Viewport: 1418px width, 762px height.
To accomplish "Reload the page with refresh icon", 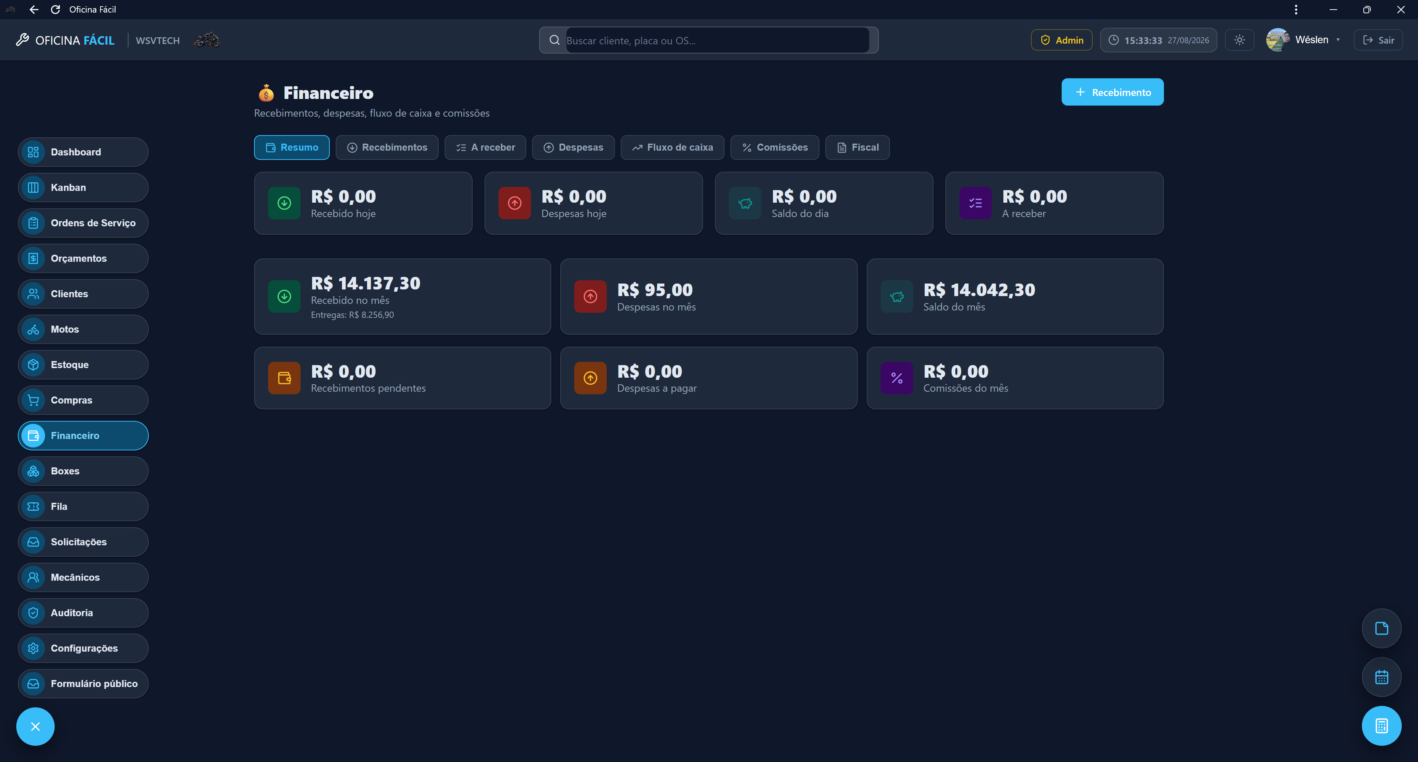I will (55, 9).
